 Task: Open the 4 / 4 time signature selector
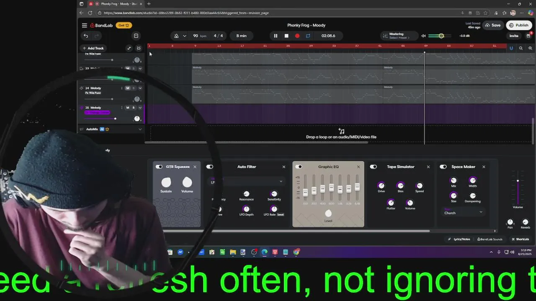(x=218, y=36)
